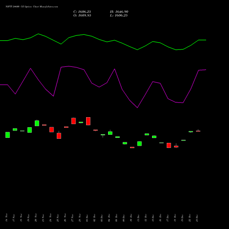The height and width of the screenshot is (229, 229).
Task: Click the 14 Nov date label
Action: tap(6, 218)
